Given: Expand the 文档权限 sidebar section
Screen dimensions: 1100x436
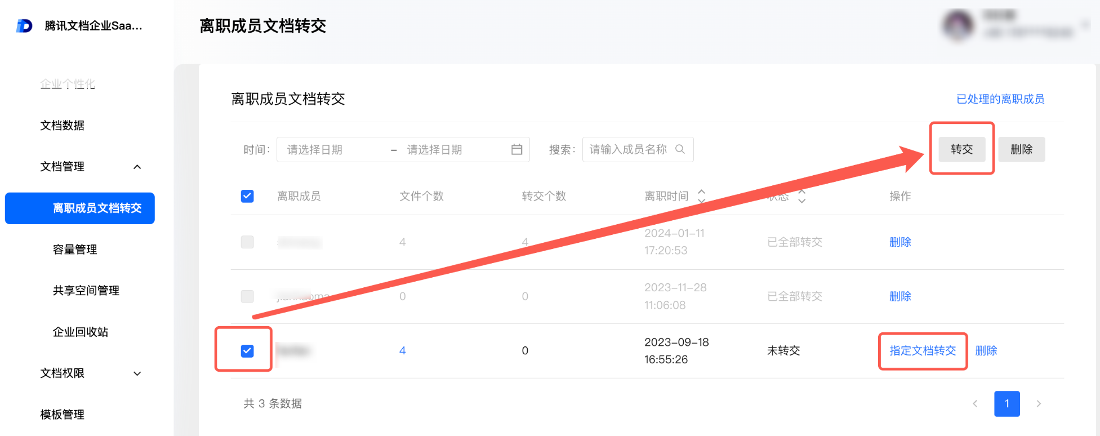Looking at the screenshot, I should pyautogui.click(x=137, y=373).
